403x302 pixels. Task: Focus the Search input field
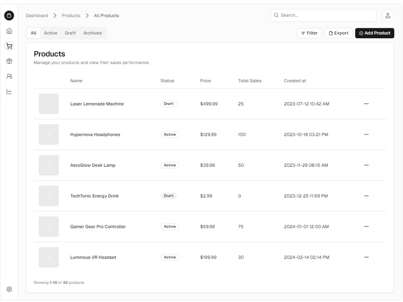323,15
